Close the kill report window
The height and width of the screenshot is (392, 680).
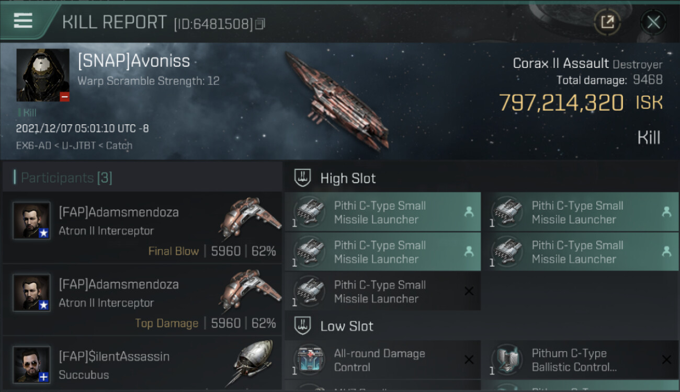[653, 22]
